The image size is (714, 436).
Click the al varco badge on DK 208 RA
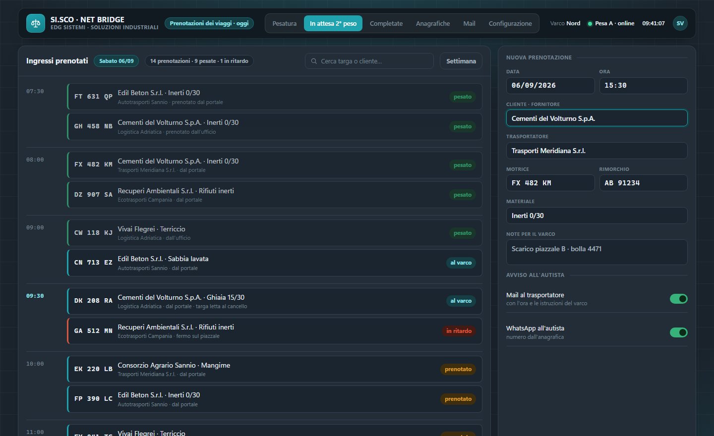click(x=461, y=301)
